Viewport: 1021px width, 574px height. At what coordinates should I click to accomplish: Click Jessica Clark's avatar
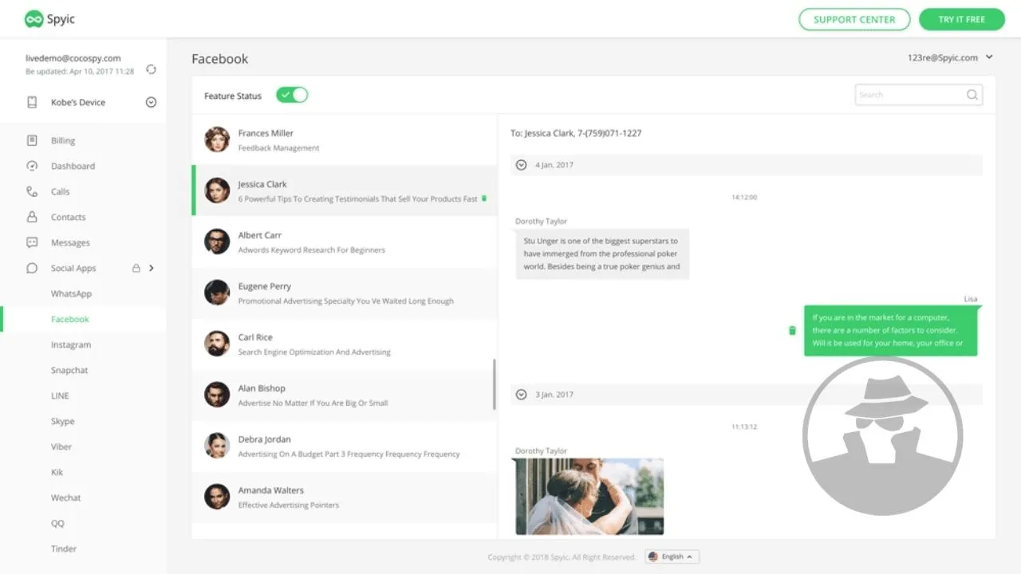click(x=217, y=191)
